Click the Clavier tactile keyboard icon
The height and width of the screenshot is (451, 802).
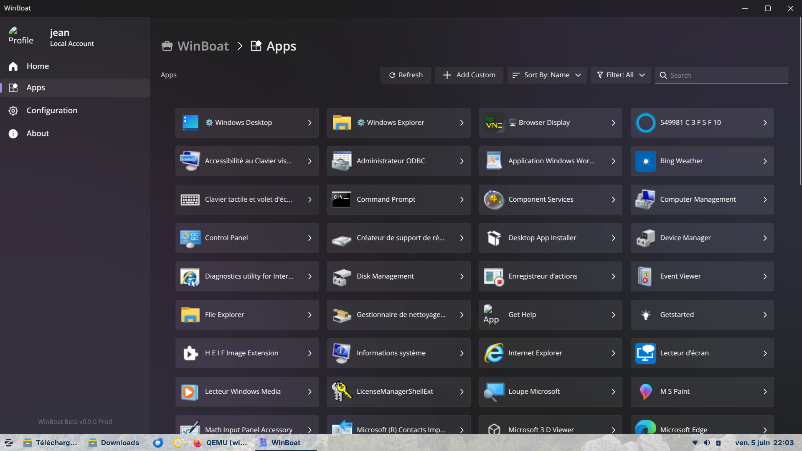(x=190, y=200)
